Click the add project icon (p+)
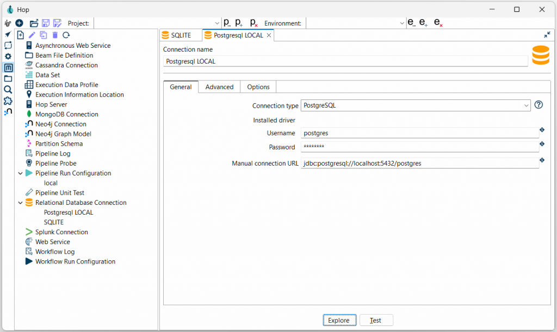 click(x=239, y=23)
